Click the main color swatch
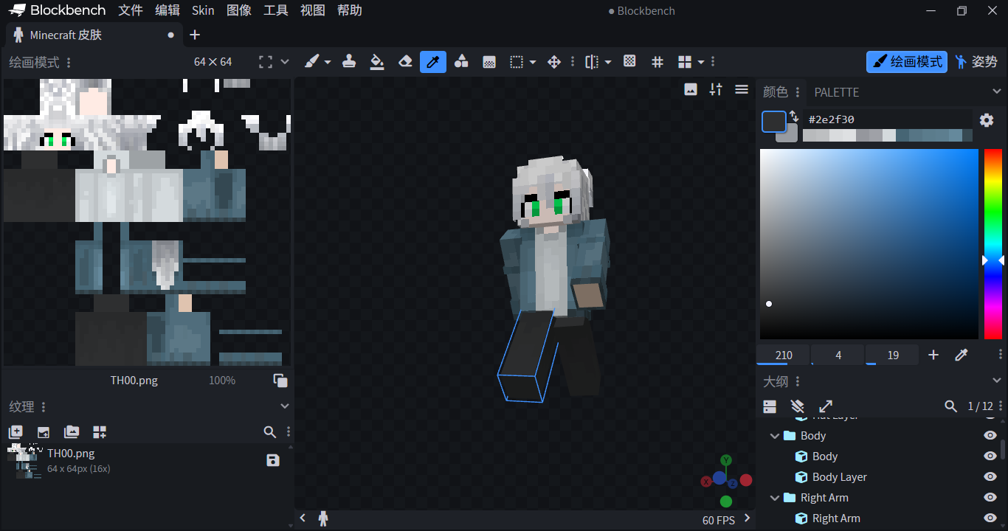Image resolution: width=1008 pixels, height=531 pixels. click(774, 122)
